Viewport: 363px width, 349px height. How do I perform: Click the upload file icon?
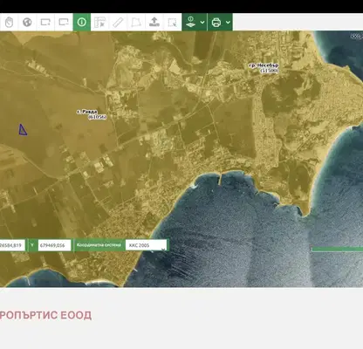pyautogui.click(x=154, y=22)
